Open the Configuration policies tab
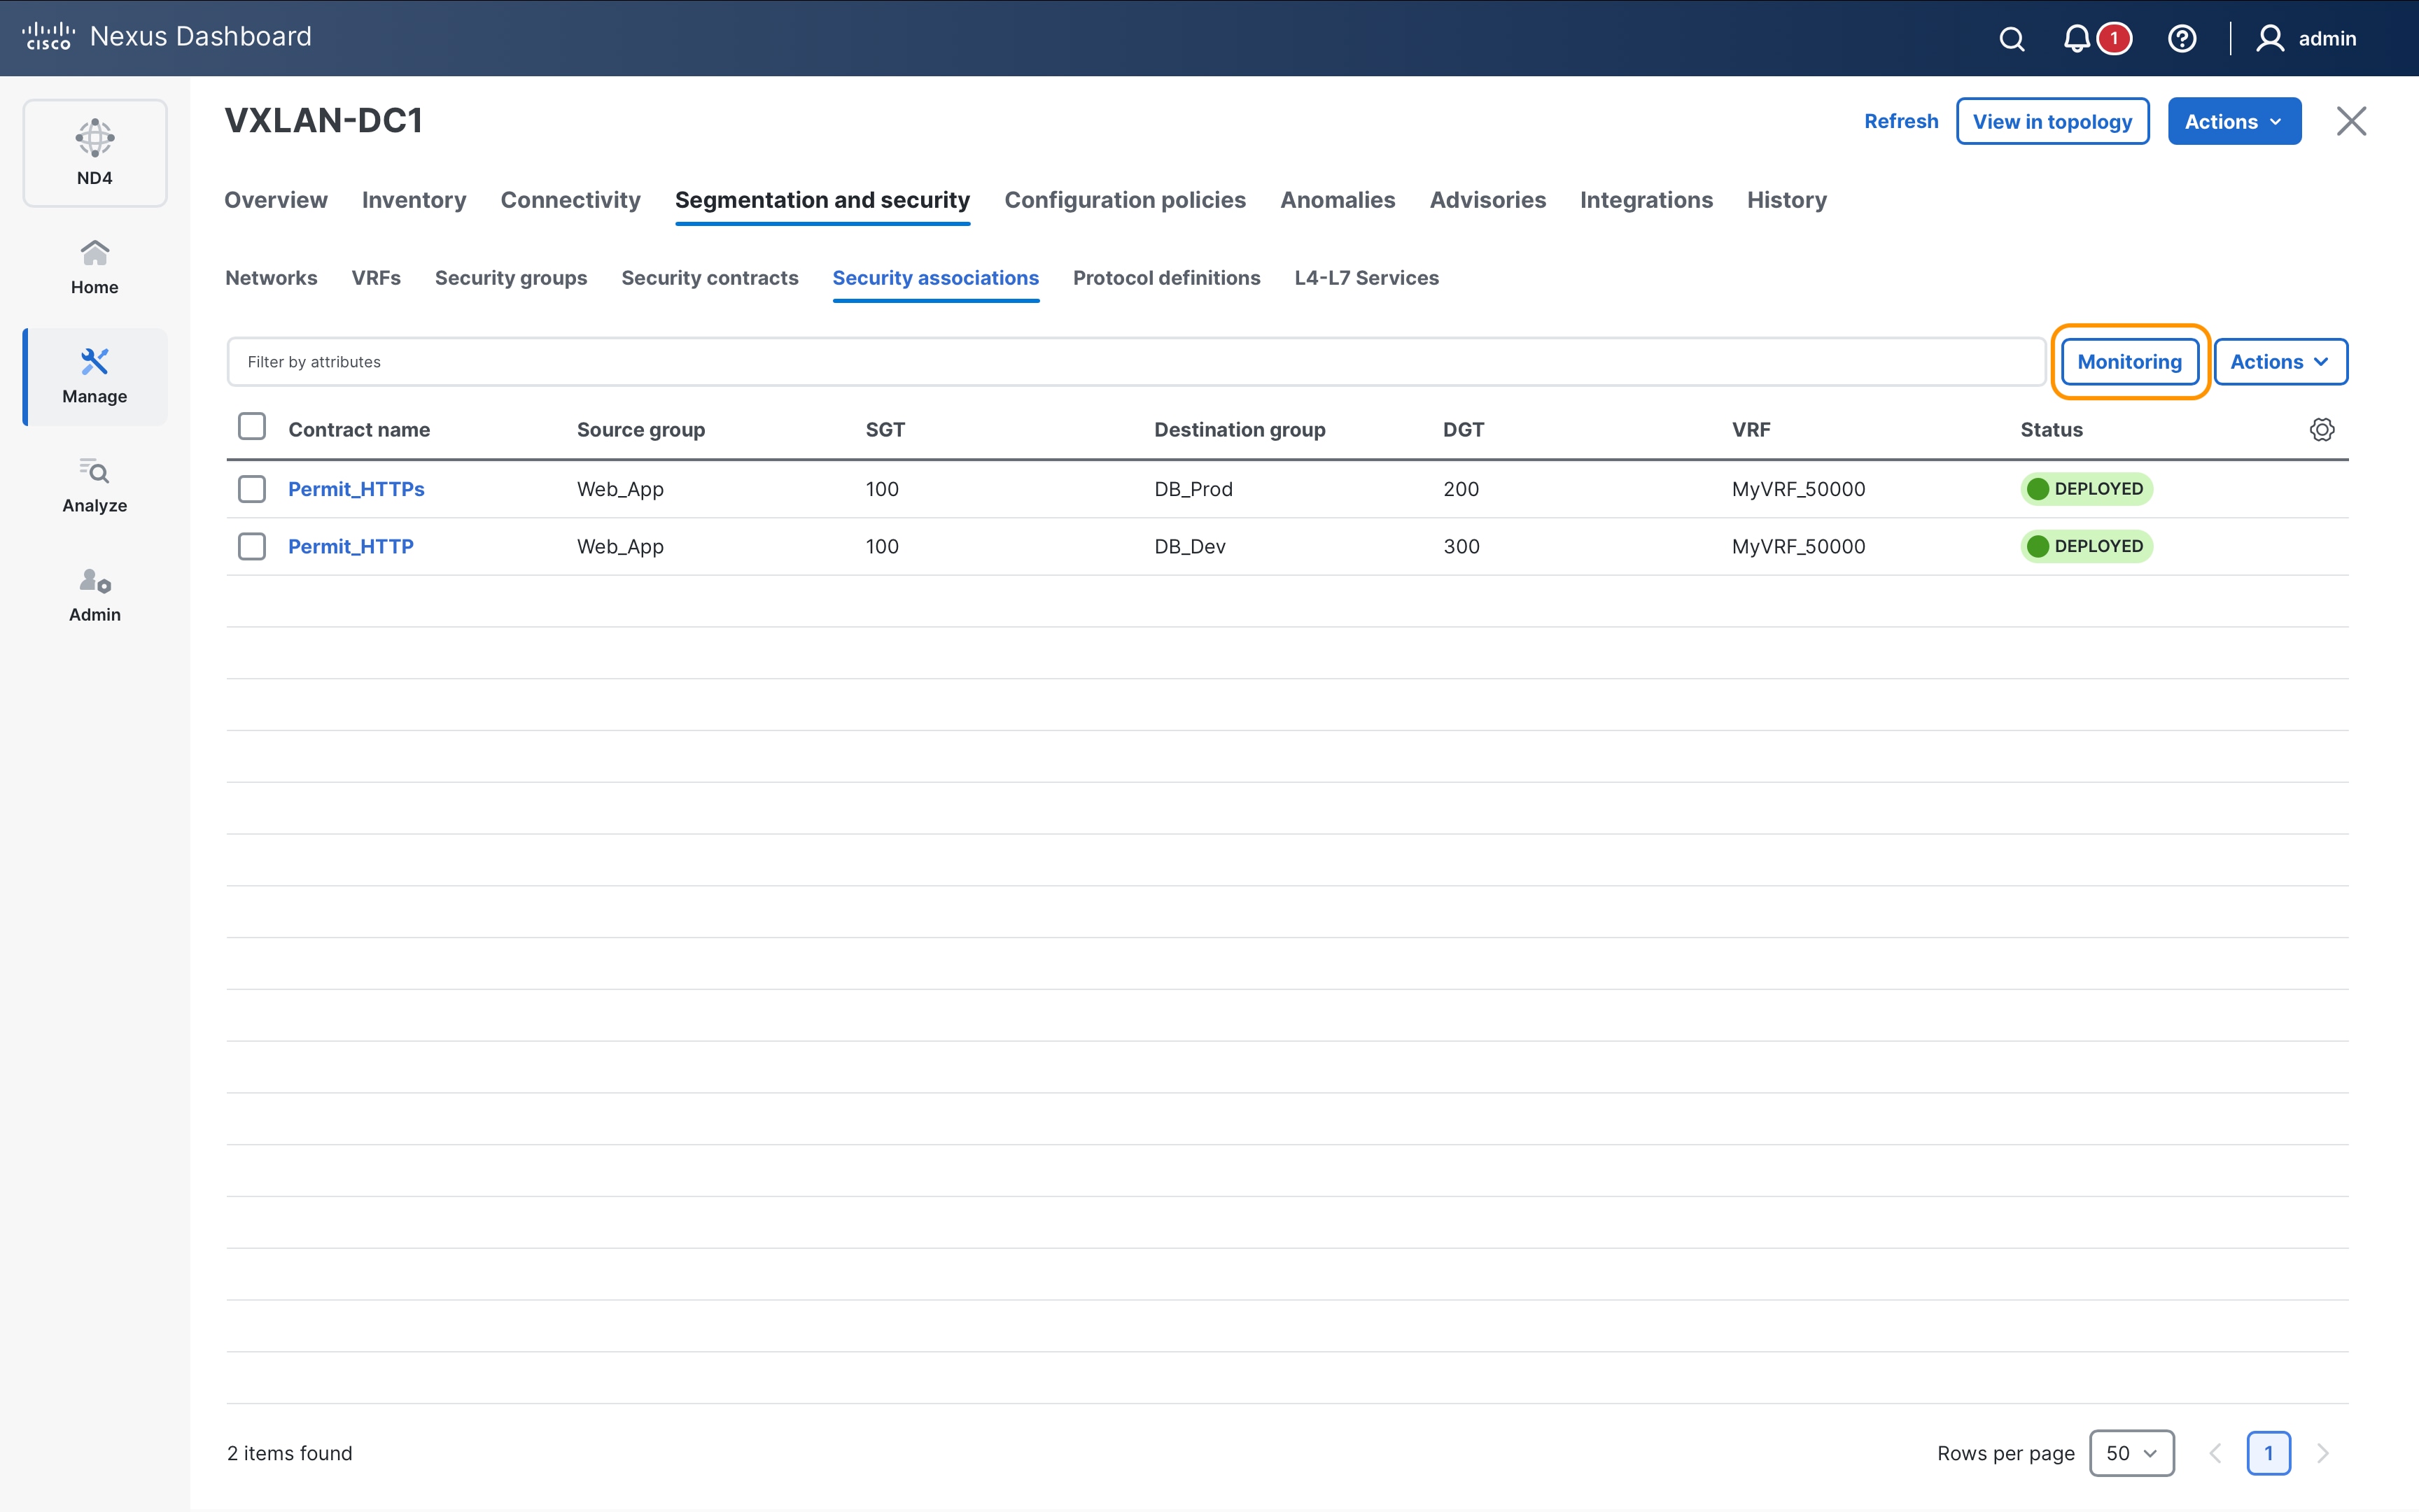 tap(1125, 200)
